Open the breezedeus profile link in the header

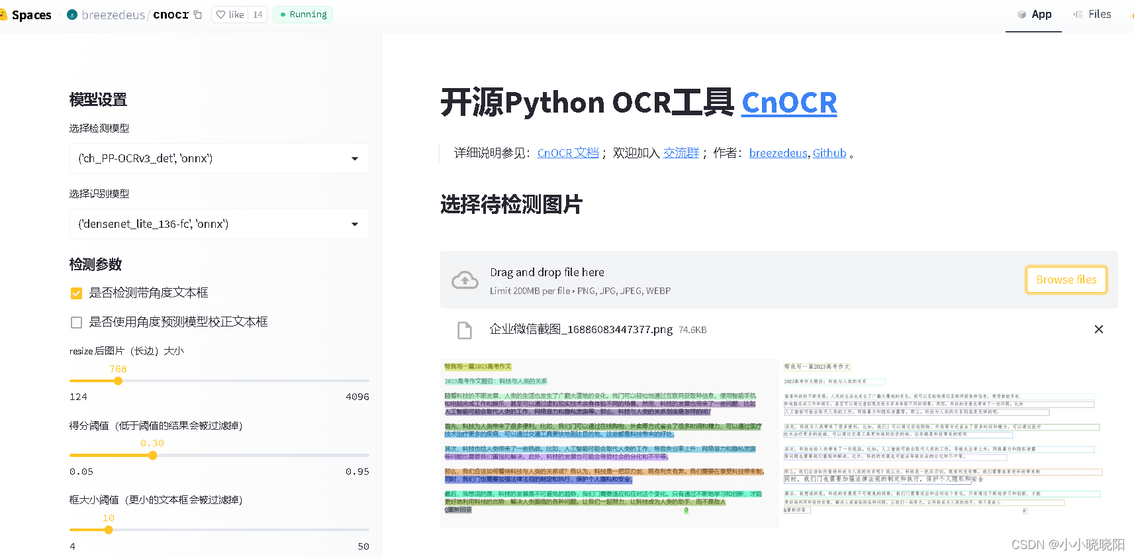click(113, 15)
